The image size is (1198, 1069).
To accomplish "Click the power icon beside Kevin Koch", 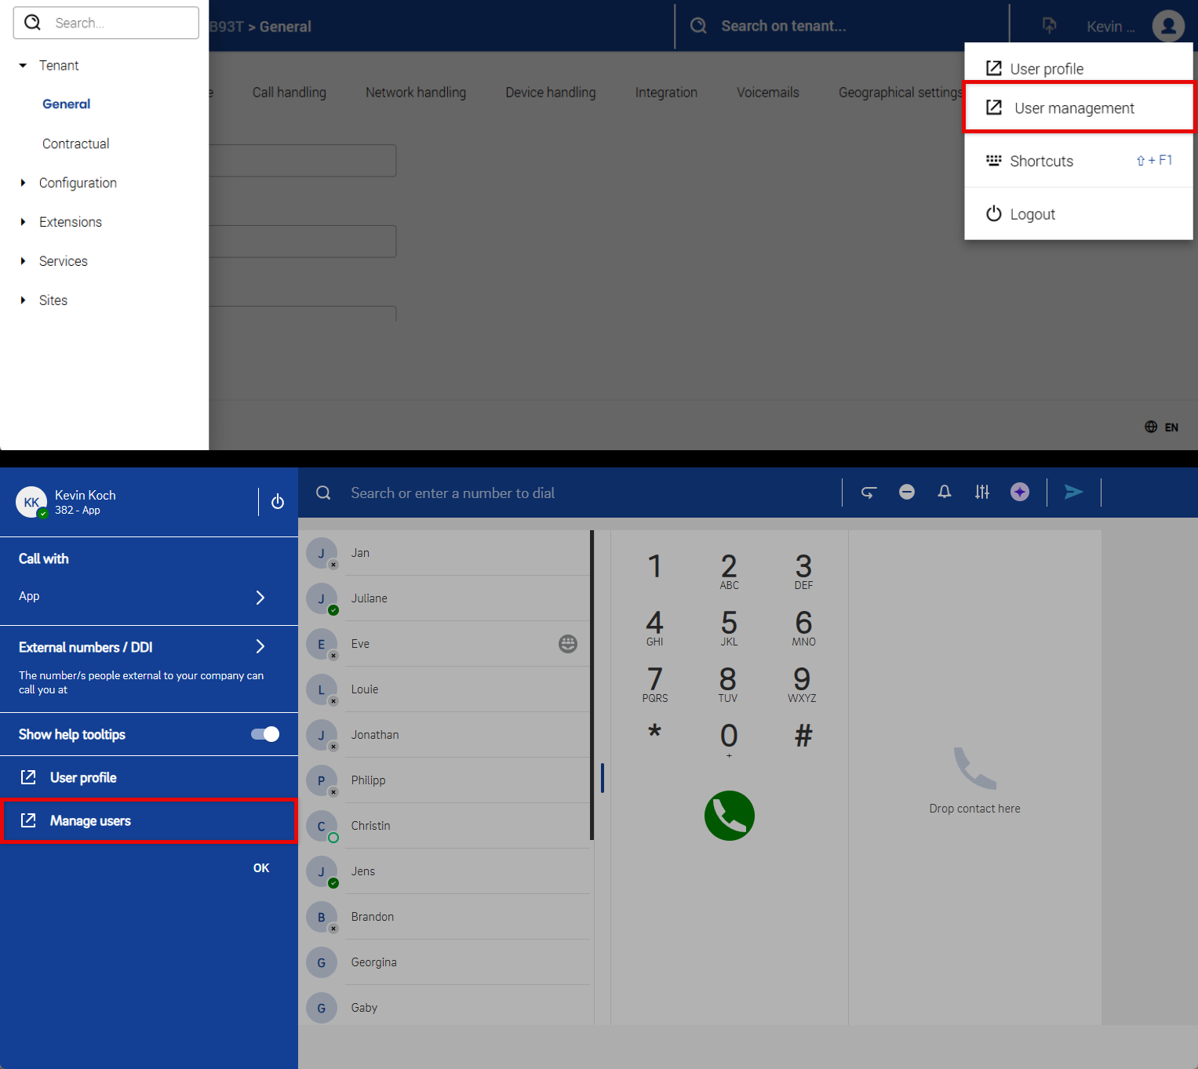I will 278,502.
